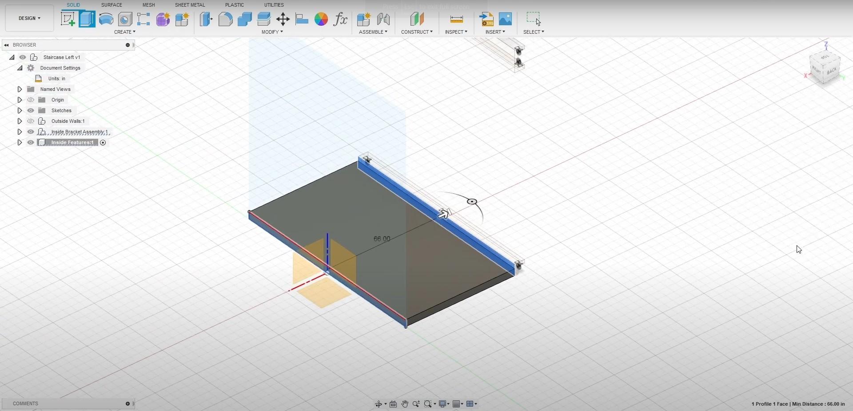
Task: Switch to the PLASTIC tab
Action: point(235,5)
